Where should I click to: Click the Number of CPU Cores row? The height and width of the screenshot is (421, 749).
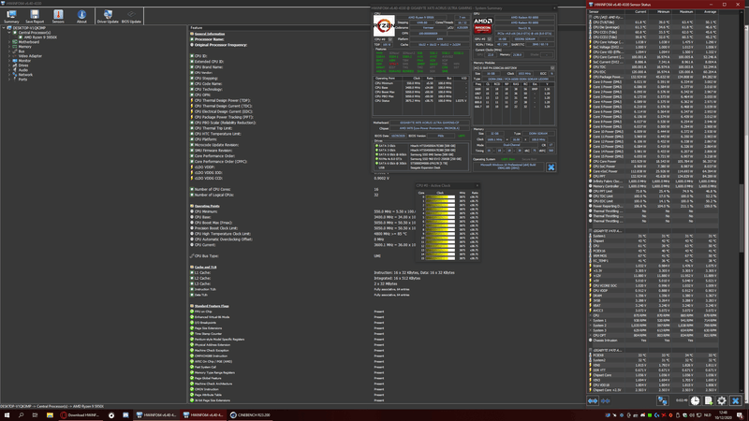pos(213,190)
